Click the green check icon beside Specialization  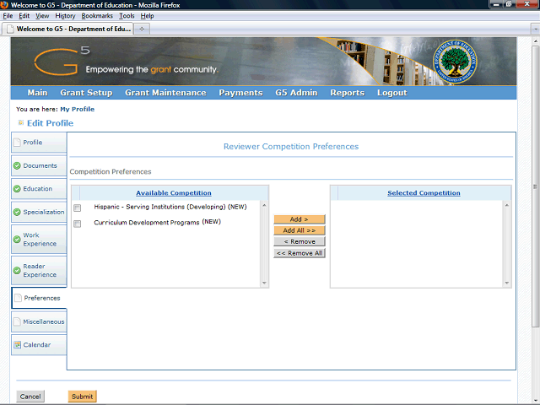click(17, 213)
